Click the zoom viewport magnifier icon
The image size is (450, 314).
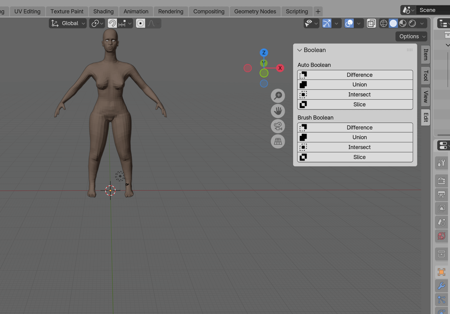[x=278, y=96]
